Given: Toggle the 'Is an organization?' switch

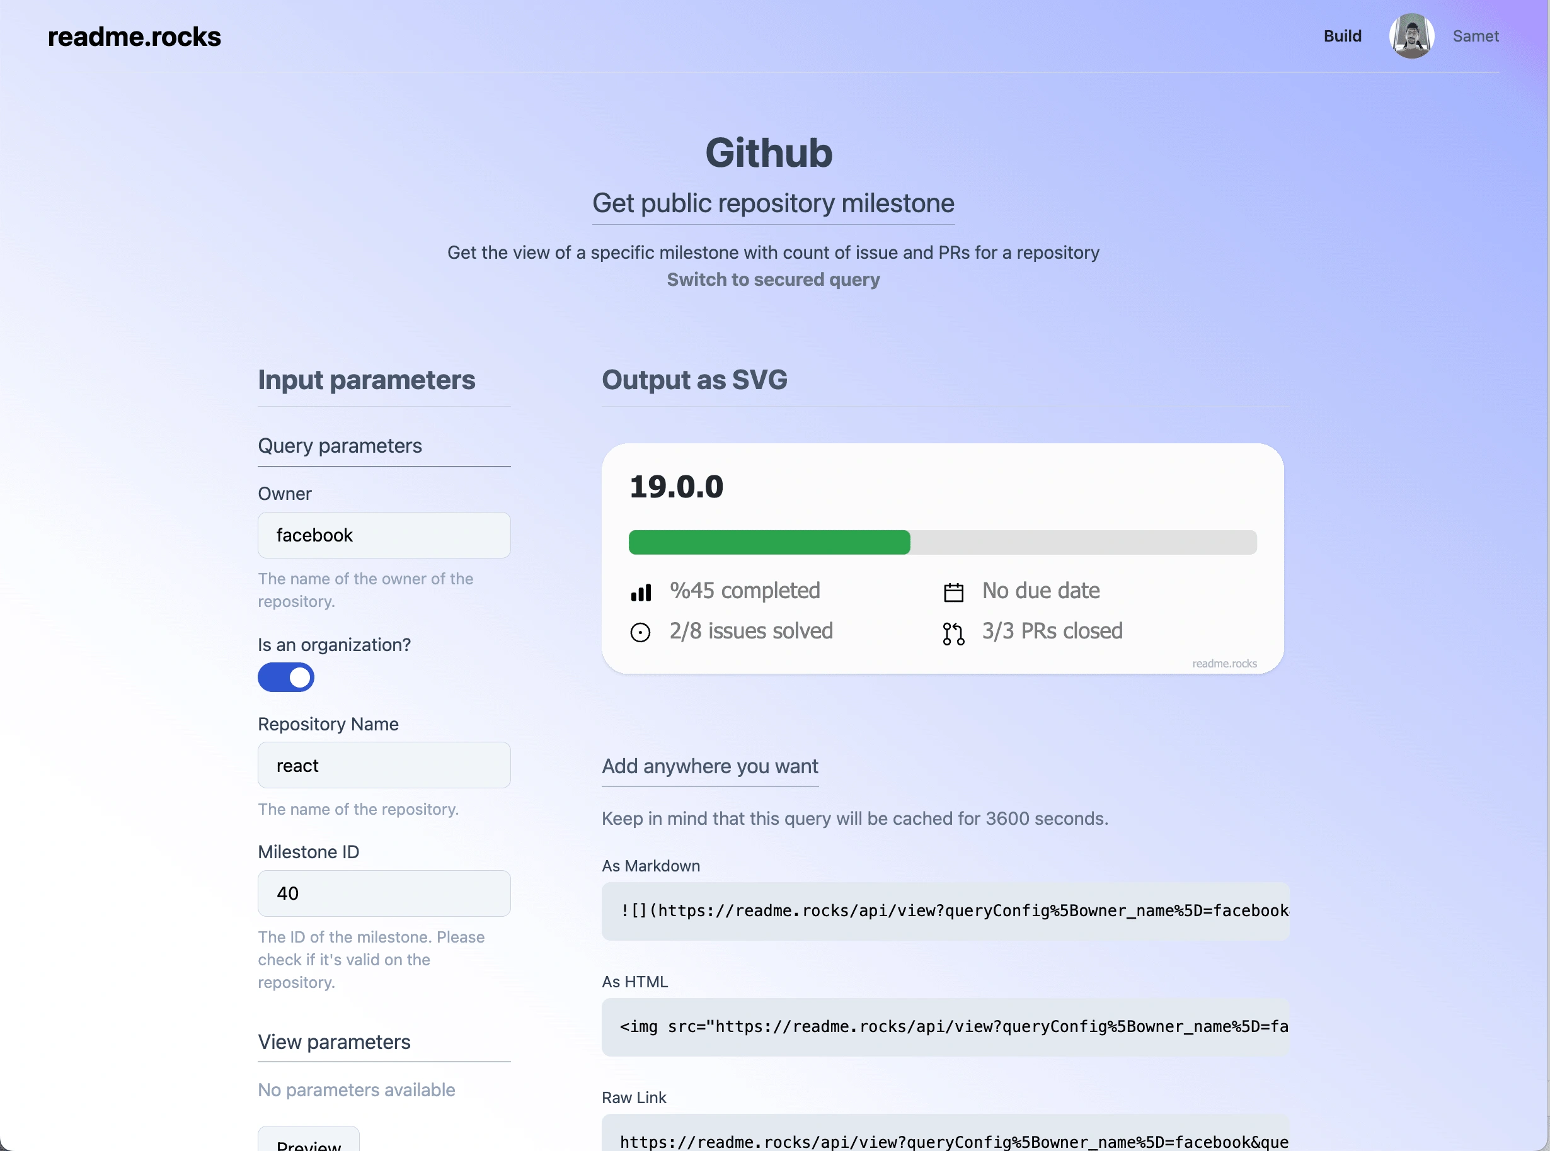Looking at the screenshot, I should point(285,677).
